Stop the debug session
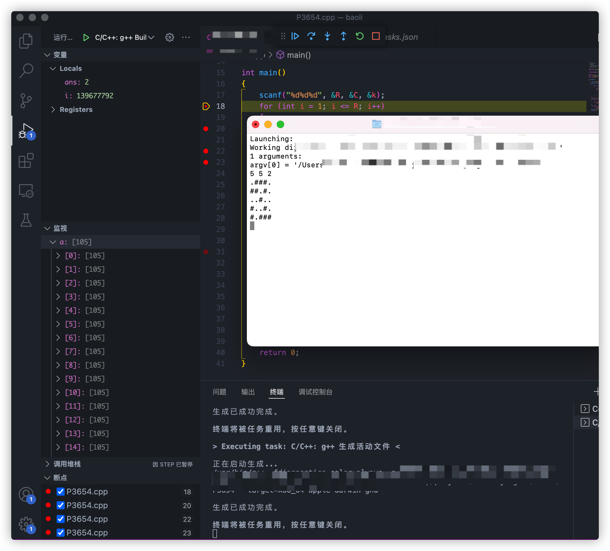The width and height of the screenshot is (610, 551). (376, 36)
